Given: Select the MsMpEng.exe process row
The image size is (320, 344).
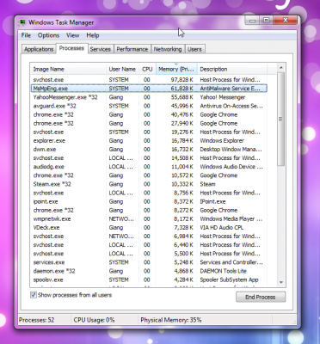Looking at the screenshot, I should click(x=149, y=89).
